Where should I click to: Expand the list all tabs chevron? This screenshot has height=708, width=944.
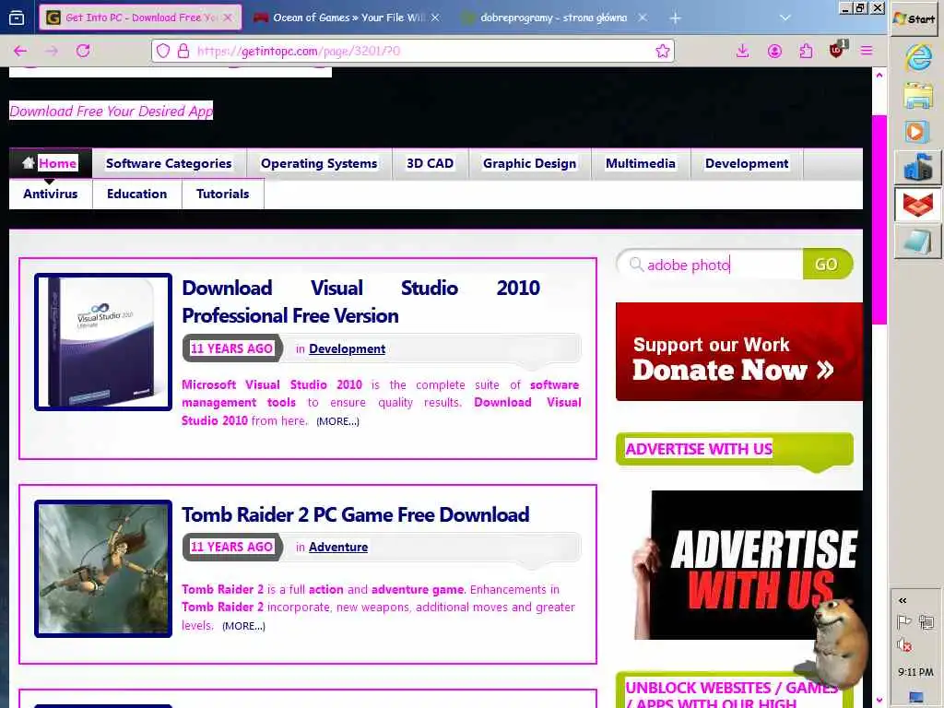click(x=785, y=18)
